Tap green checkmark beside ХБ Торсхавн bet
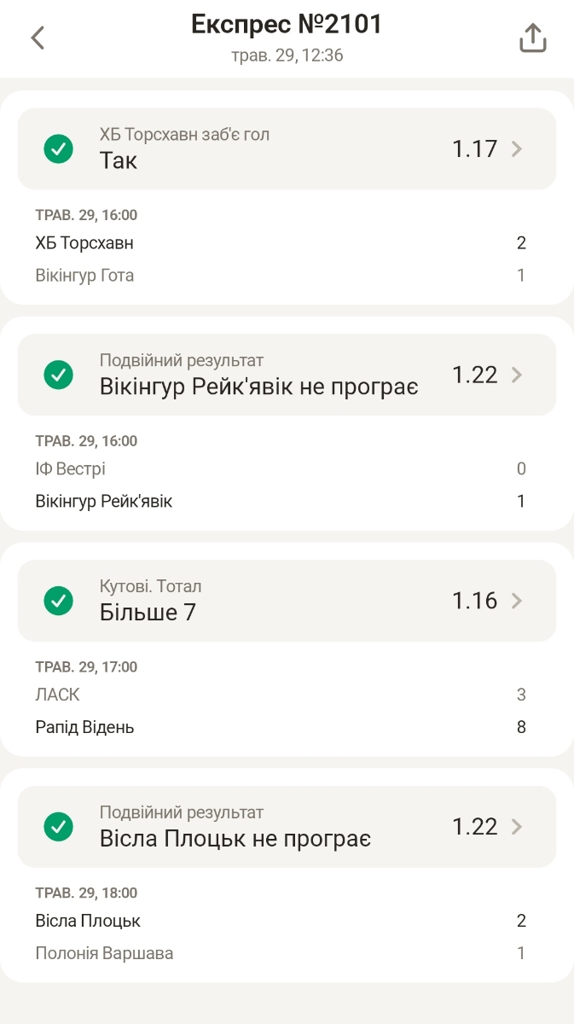Viewport: 574px width, 1024px height. 59,149
